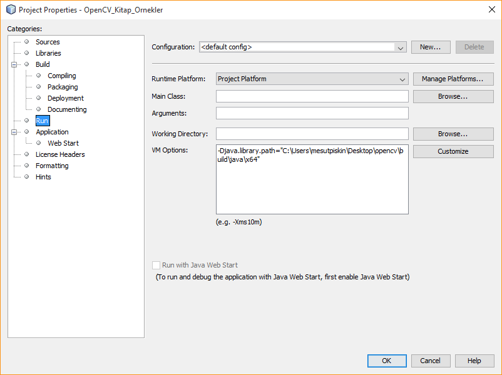Select Compiling under Build
Image resolution: width=502 pixels, height=375 pixels.
pos(61,76)
